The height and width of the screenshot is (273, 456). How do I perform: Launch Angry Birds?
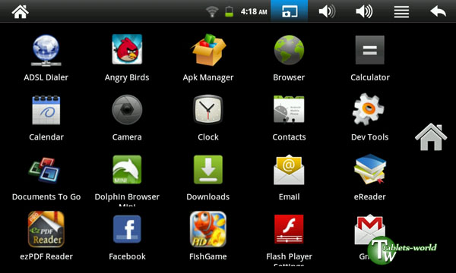pos(127,49)
